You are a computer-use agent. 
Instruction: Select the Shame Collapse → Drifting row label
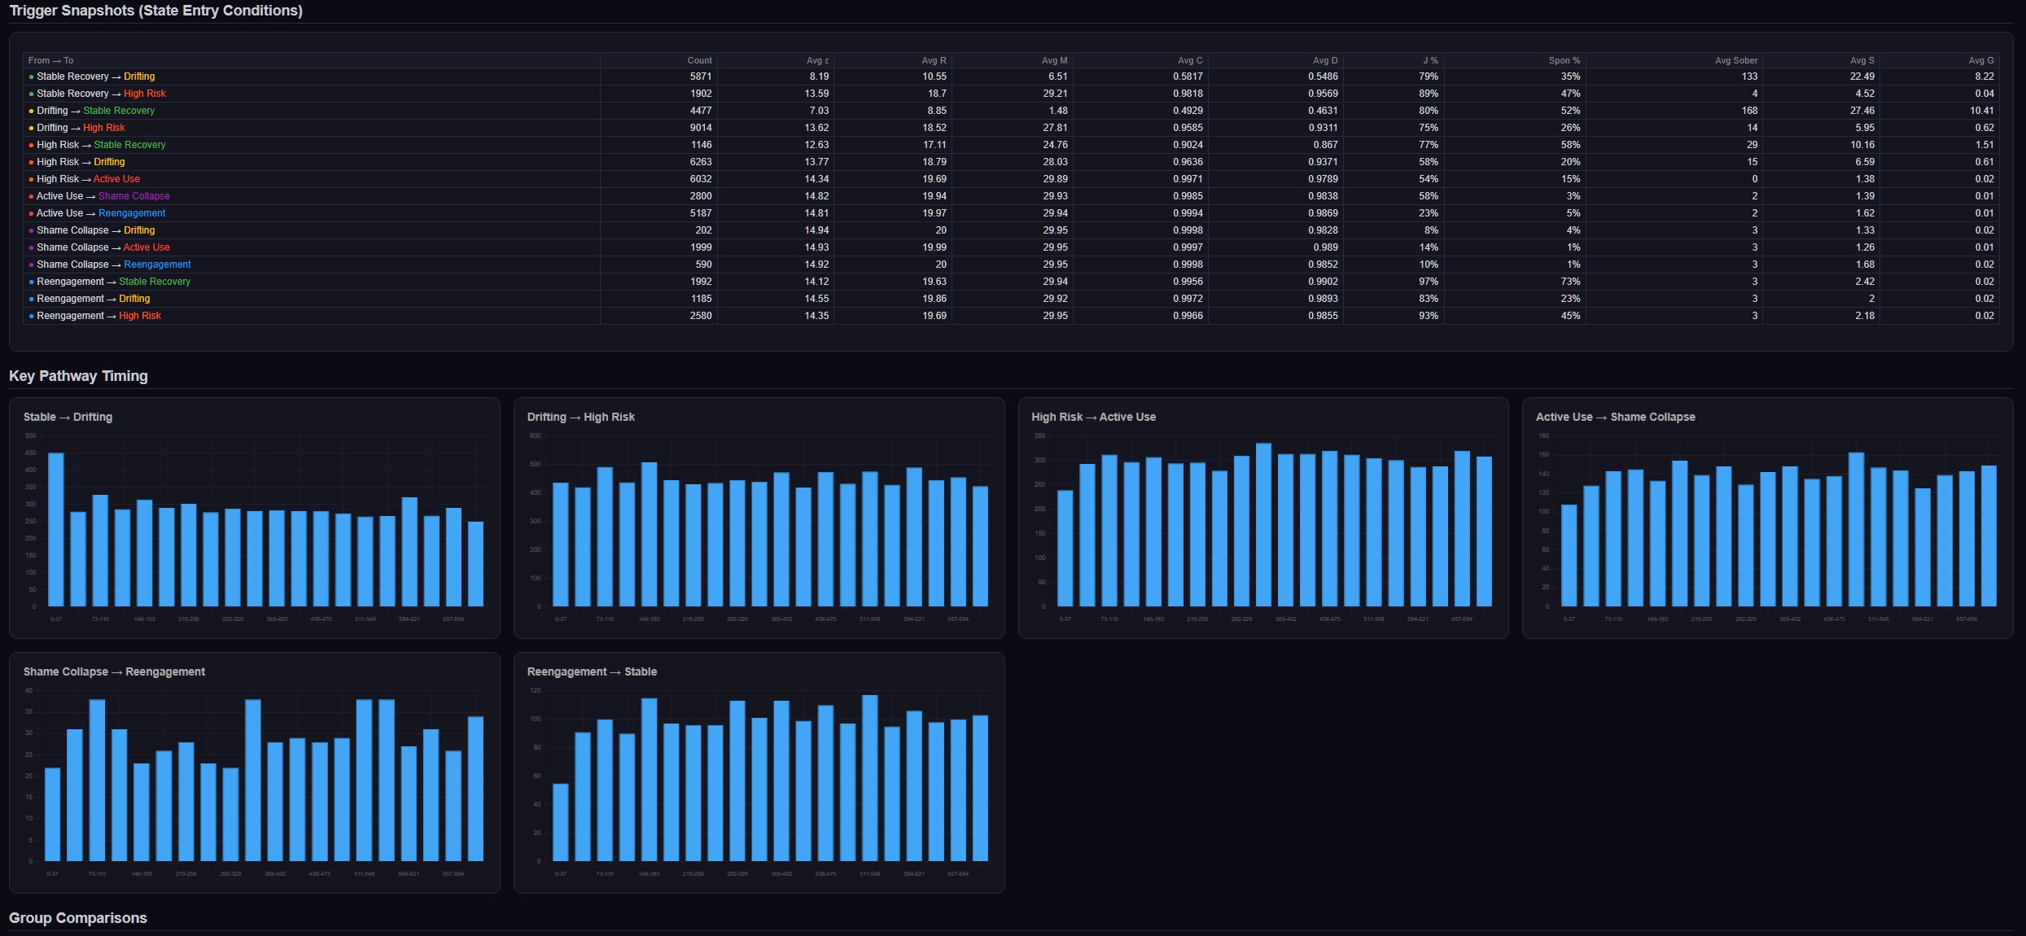[x=92, y=230]
